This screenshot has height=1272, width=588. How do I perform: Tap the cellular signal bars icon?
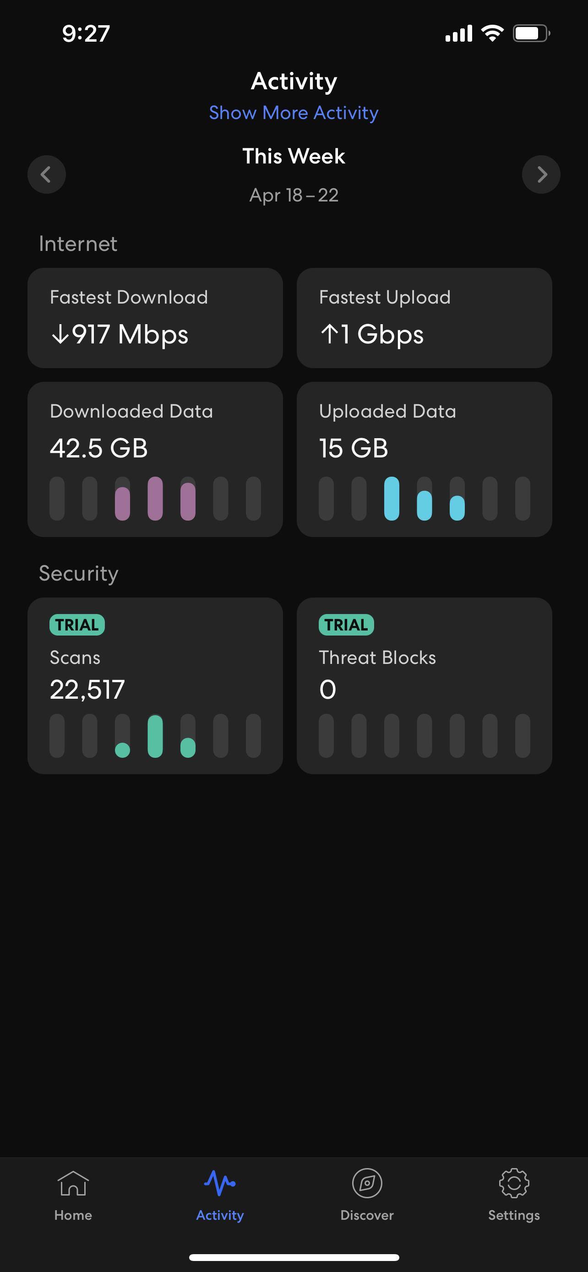pos(459,33)
